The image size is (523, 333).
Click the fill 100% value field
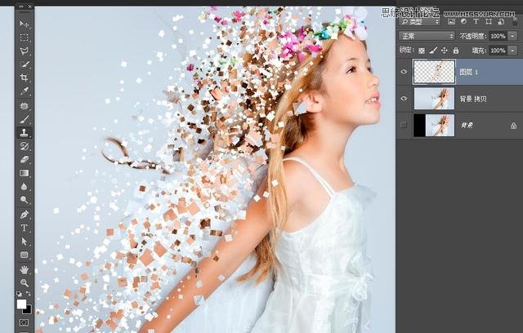coord(498,51)
